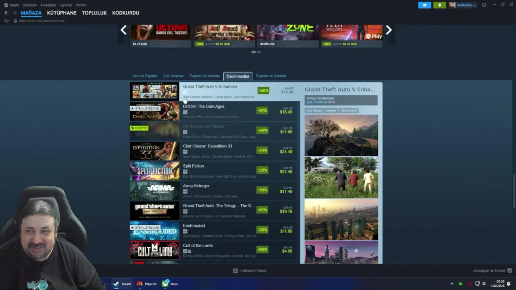Viewport: 516px width, 290px height.
Task: Go to the TOPLULUK section
Action: 94,13
